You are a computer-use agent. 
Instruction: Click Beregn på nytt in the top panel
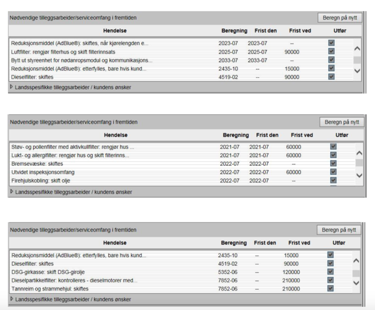[x=340, y=18]
